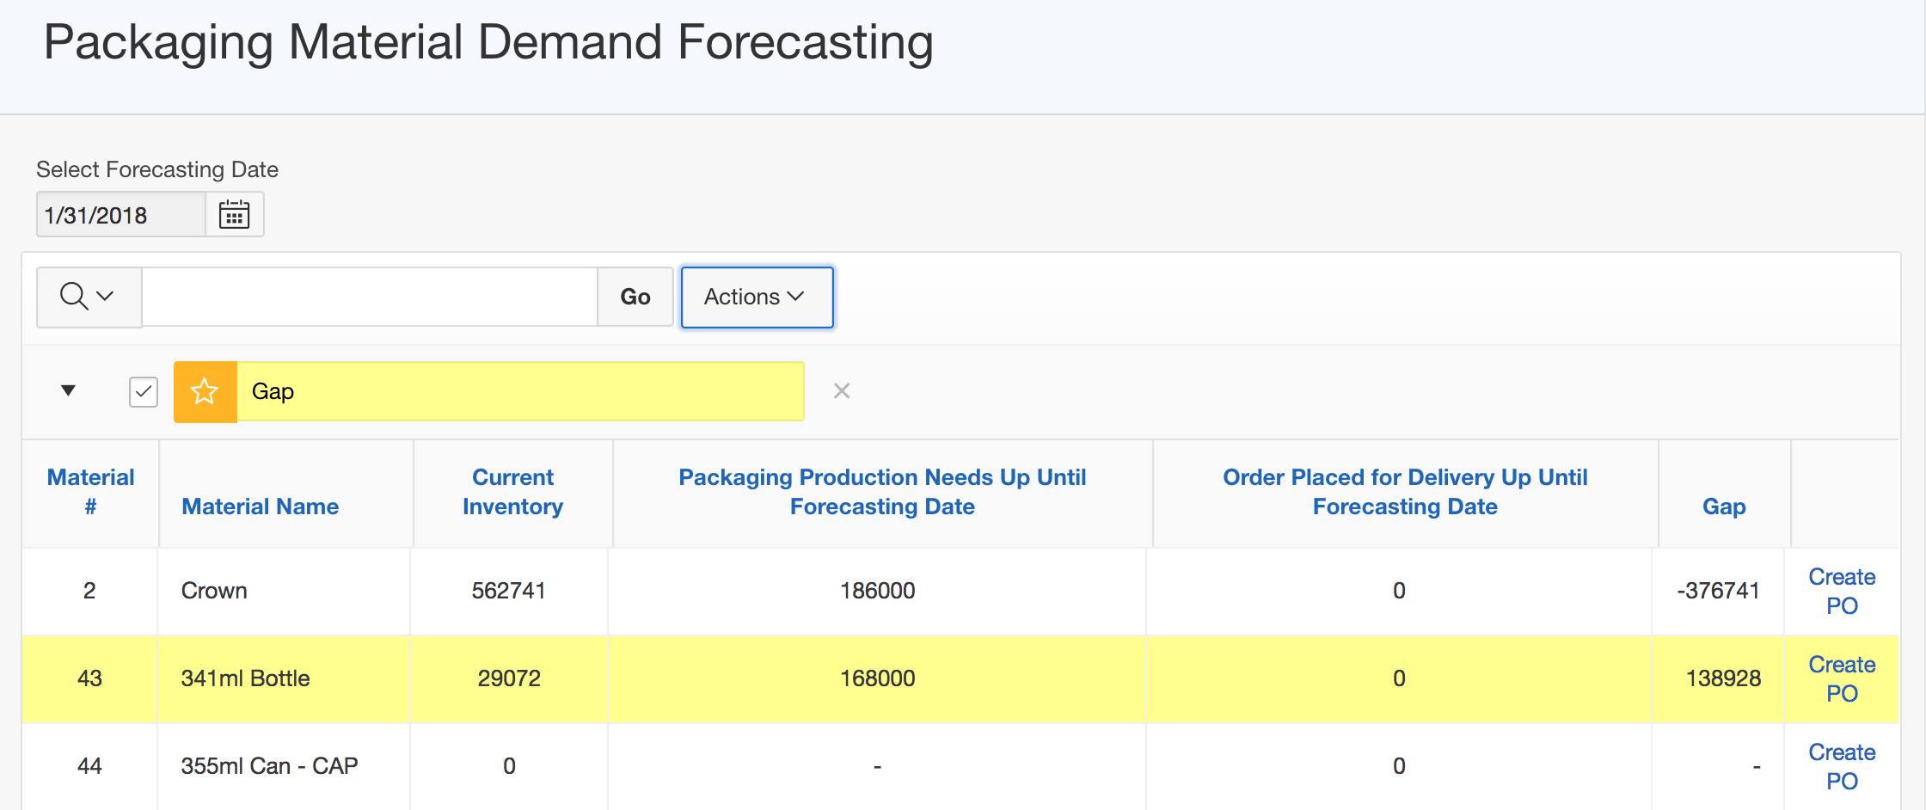Remove the Gap highlight with X icon
This screenshot has height=810, width=1926.
coord(841,391)
